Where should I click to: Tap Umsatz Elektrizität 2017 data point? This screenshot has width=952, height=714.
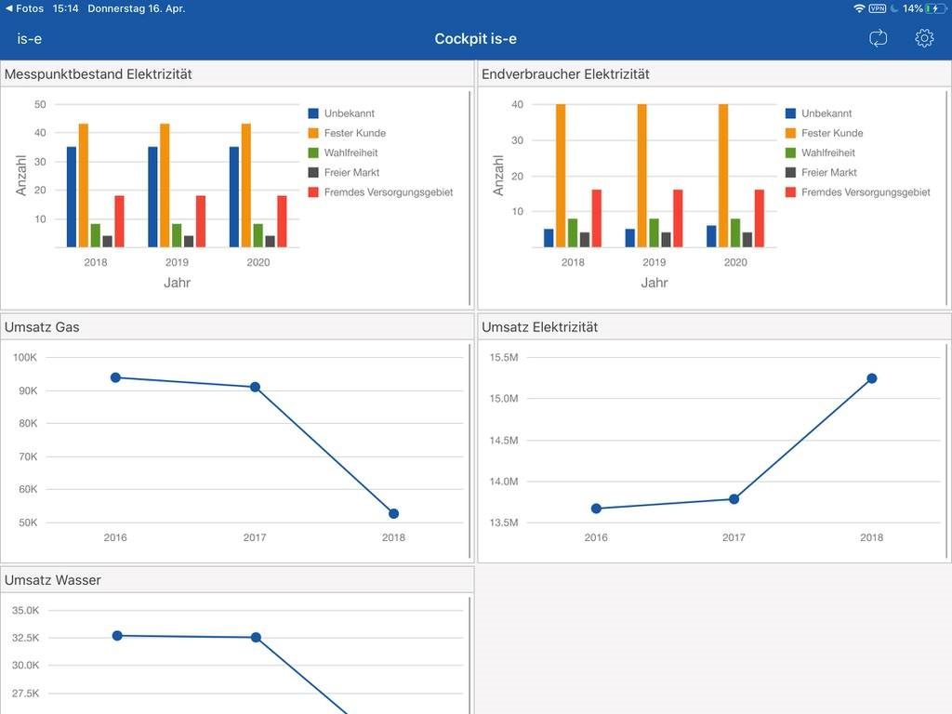(734, 499)
